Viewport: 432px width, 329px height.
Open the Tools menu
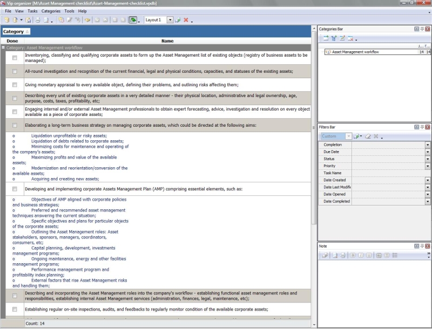(69, 11)
